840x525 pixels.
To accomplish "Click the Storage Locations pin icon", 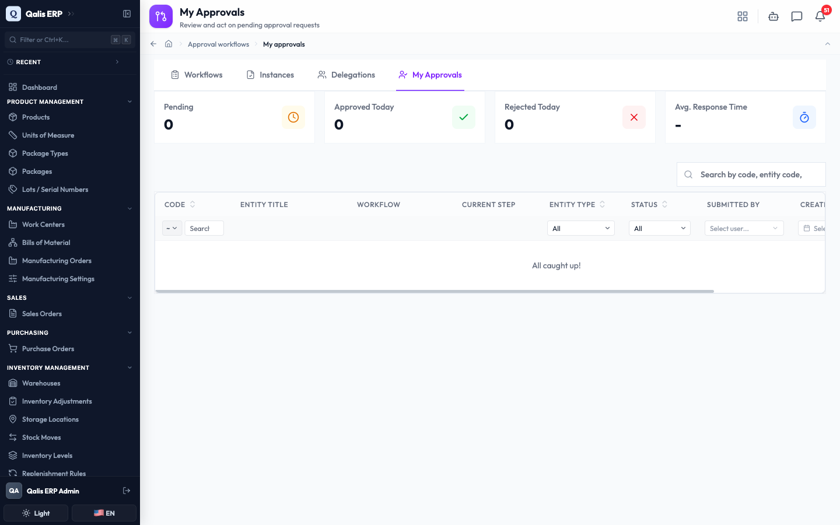I will pyautogui.click(x=13, y=419).
